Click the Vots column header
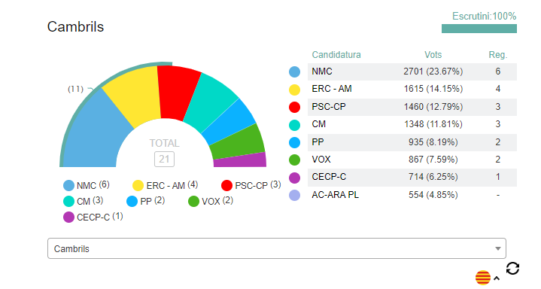Viewport: 541px width, 289px height. click(433, 54)
